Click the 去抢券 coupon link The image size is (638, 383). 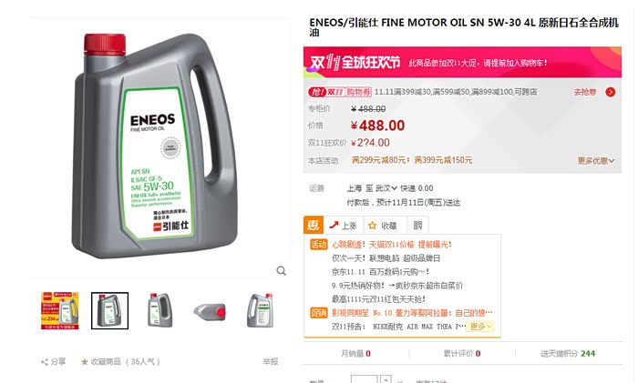coord(585,92)
